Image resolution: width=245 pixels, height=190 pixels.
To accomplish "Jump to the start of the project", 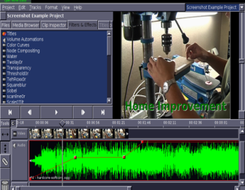I will [x=10, y=112].
